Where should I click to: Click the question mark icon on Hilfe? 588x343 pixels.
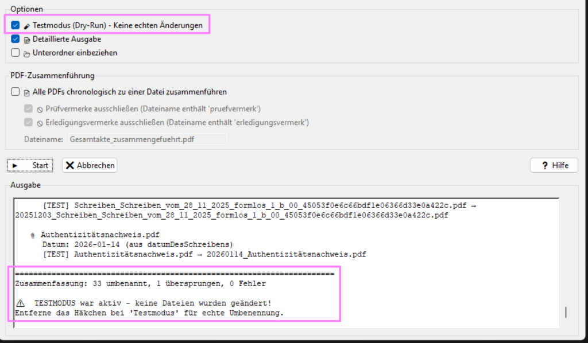point(544,165)
